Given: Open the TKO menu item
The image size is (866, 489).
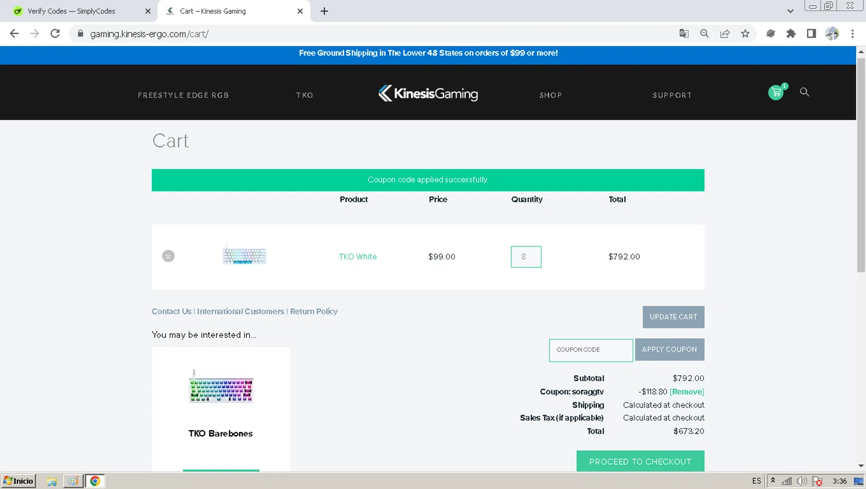Looking at the screenshot, I should (x=305, y=95).
